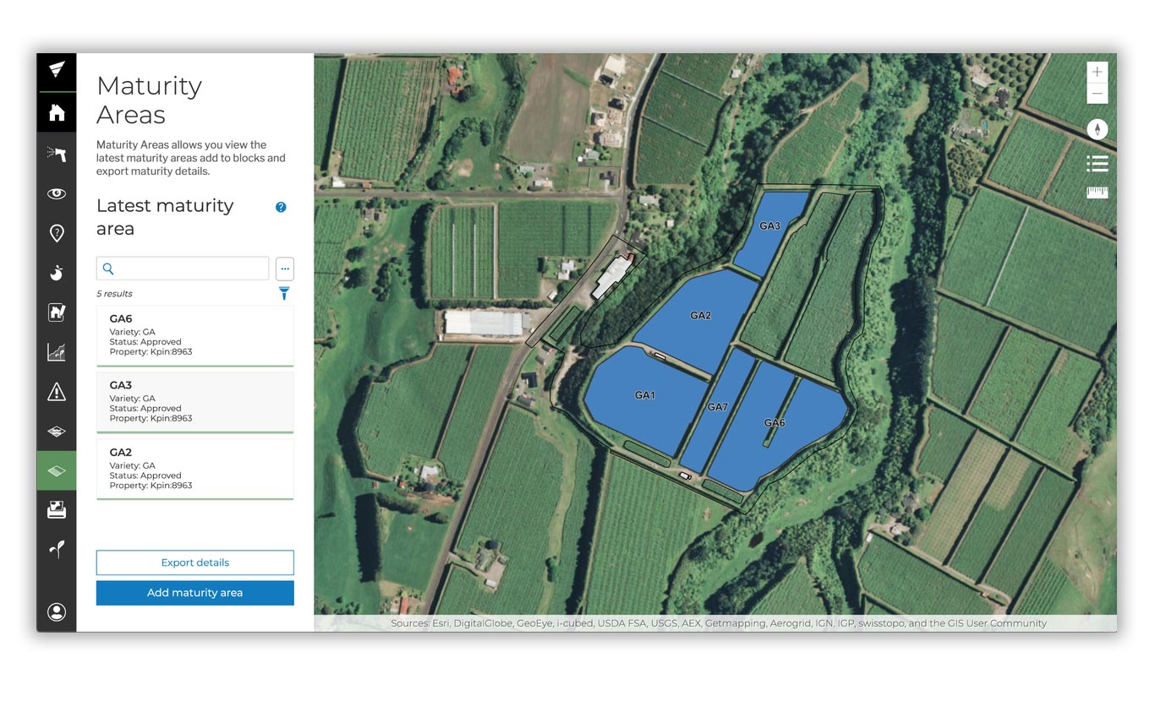Zoom in the map with plus button
The height and width of the screenshot is (706, 1155).
[x=1097, y=73]
